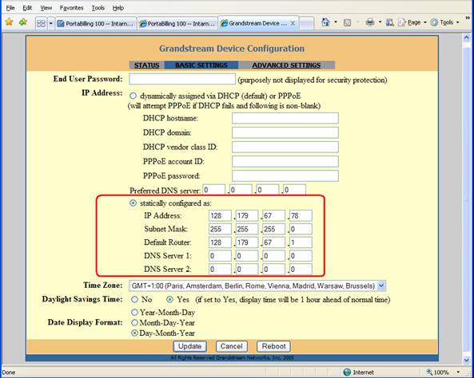Select the statically configured as option
474x378 pixels.
(x=133, y=203)
